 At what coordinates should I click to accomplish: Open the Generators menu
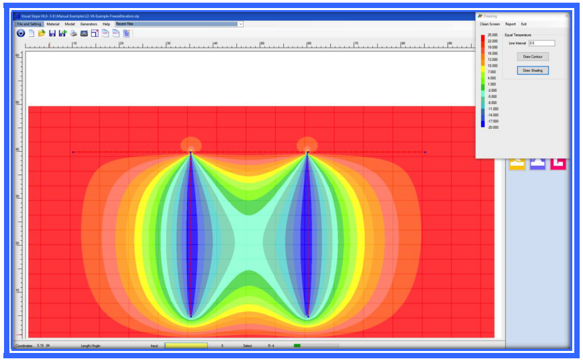coord(89,24)
